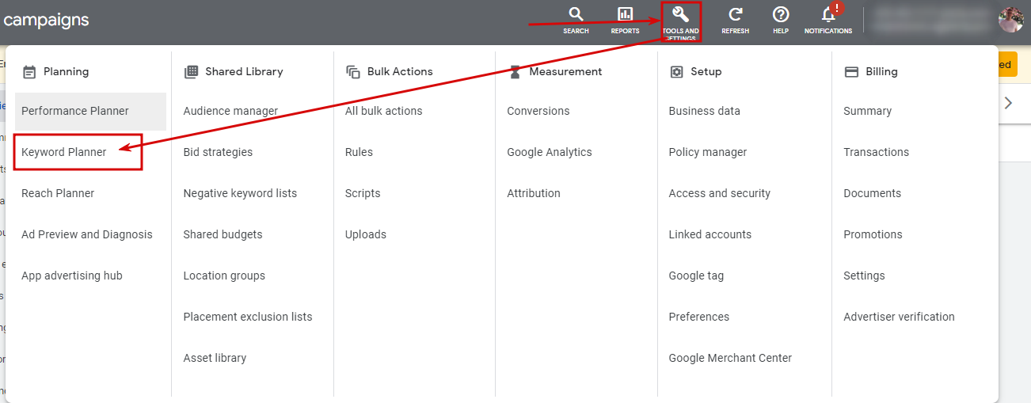The image size is (1031, 403).
Task: Open Tools and Settings wrench icon
Action: [x=680, y=14]
